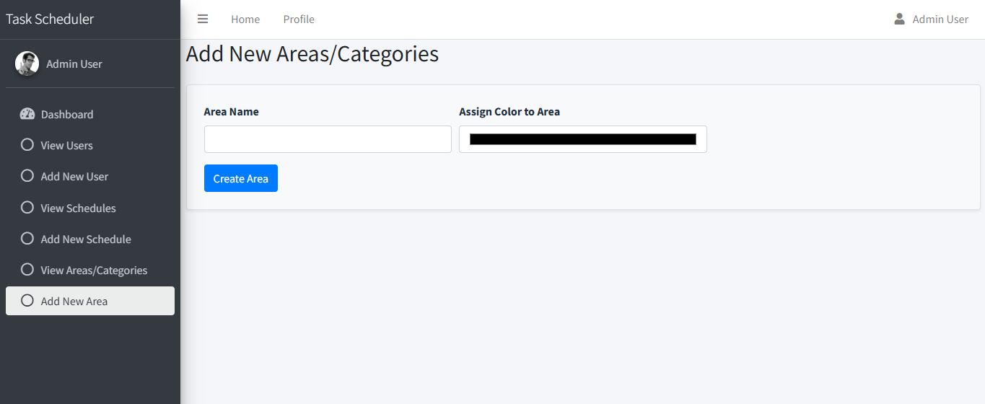The image size is (985, 404).
Task: Click the circle icon beside Add New User
Action: tap(27, 176)
